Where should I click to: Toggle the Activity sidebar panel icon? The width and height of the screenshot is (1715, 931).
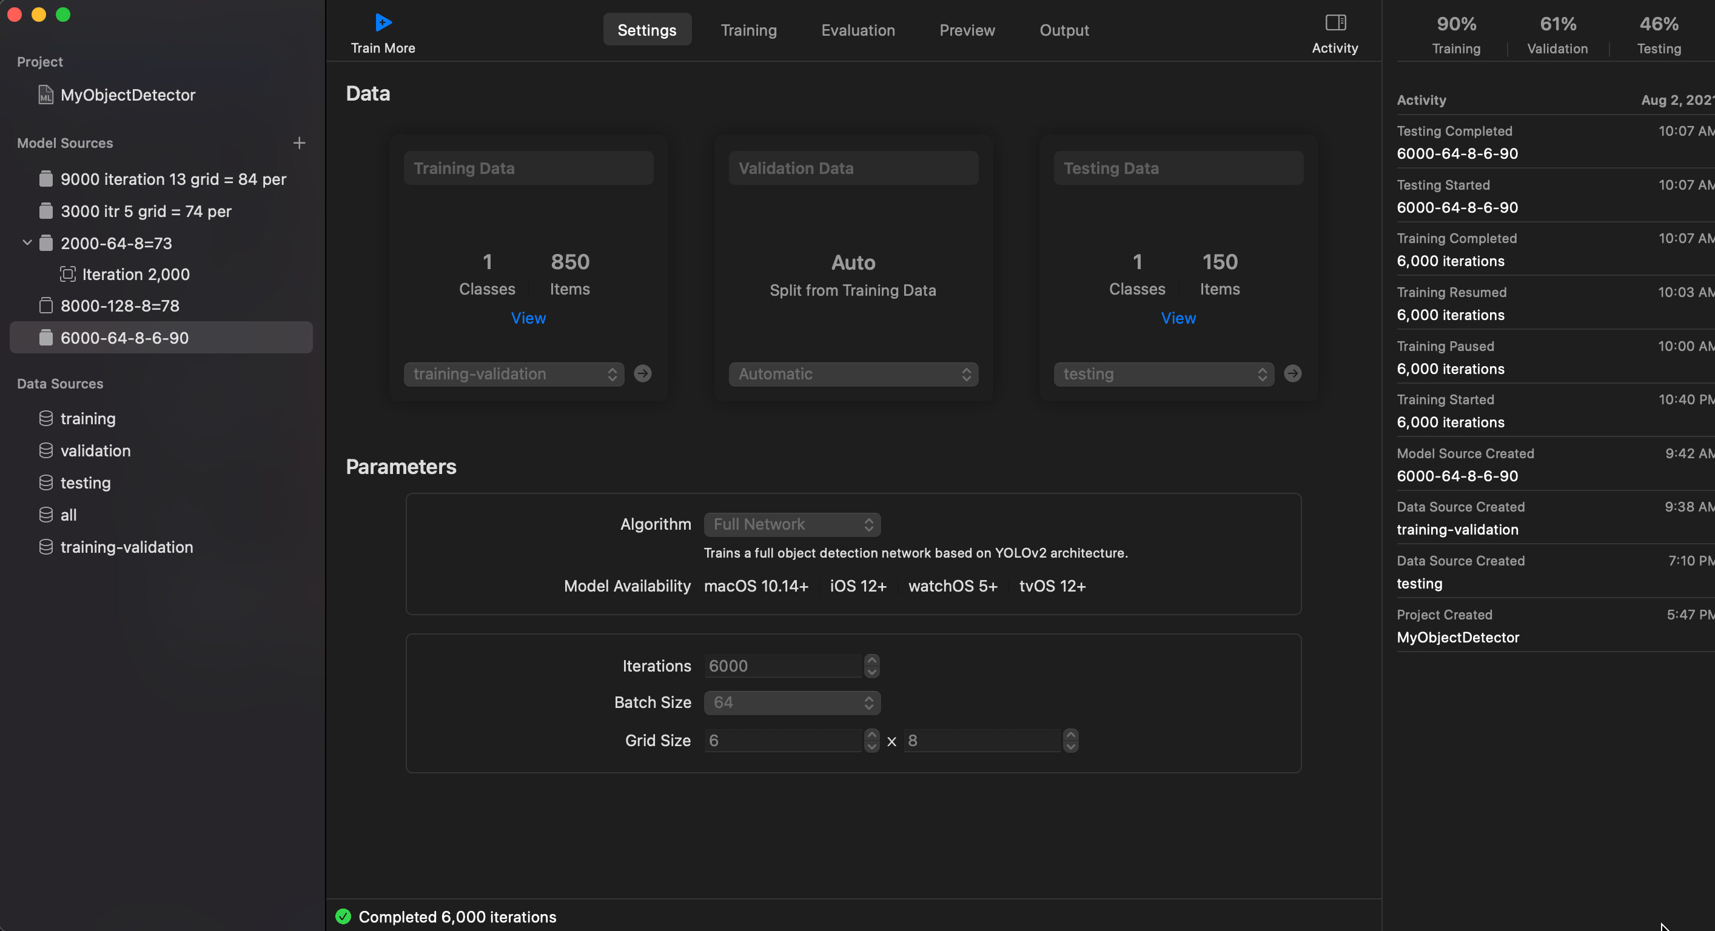click(x=1335, y=22)
